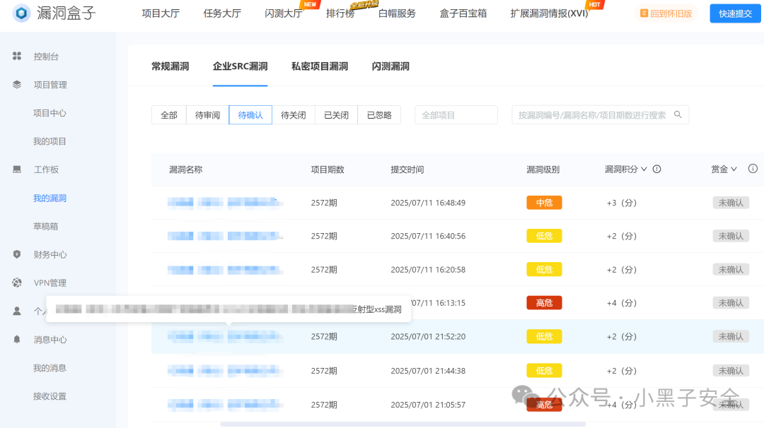Open vulnerability submitted 2025/07/01 21:44:38

225,371
